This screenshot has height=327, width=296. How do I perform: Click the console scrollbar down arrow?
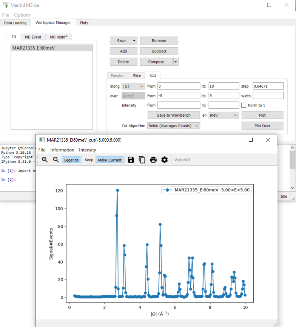(293, 188)
